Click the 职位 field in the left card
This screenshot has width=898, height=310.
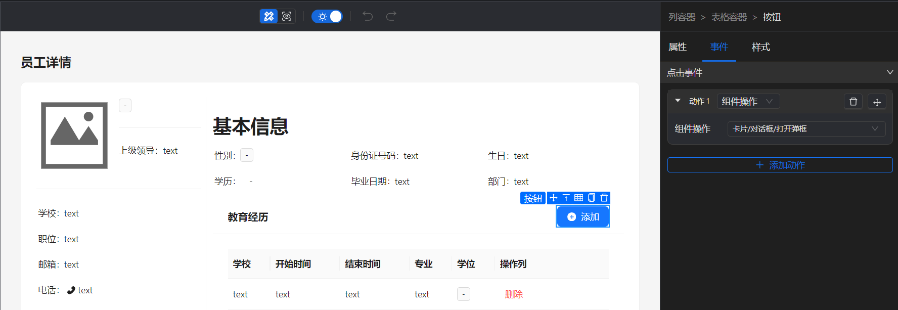click(x=59, y=239)
